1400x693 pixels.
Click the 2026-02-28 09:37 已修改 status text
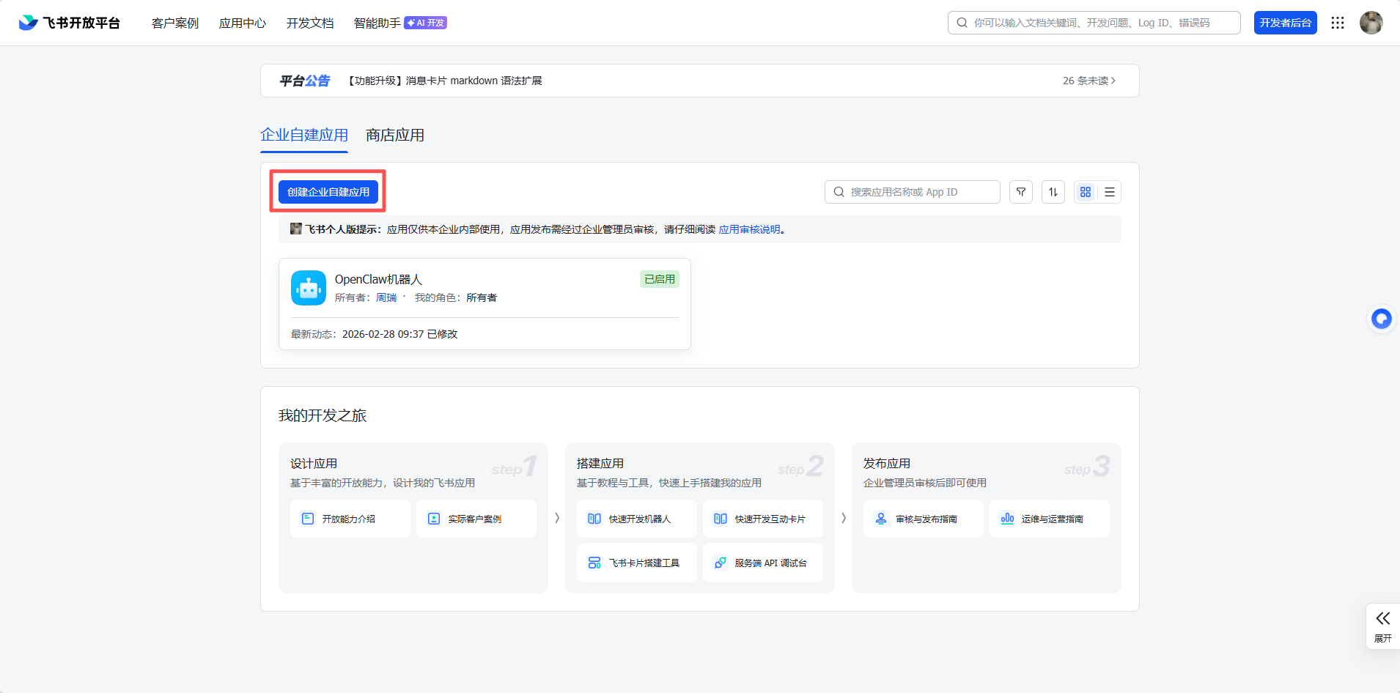tap(400, 334)
